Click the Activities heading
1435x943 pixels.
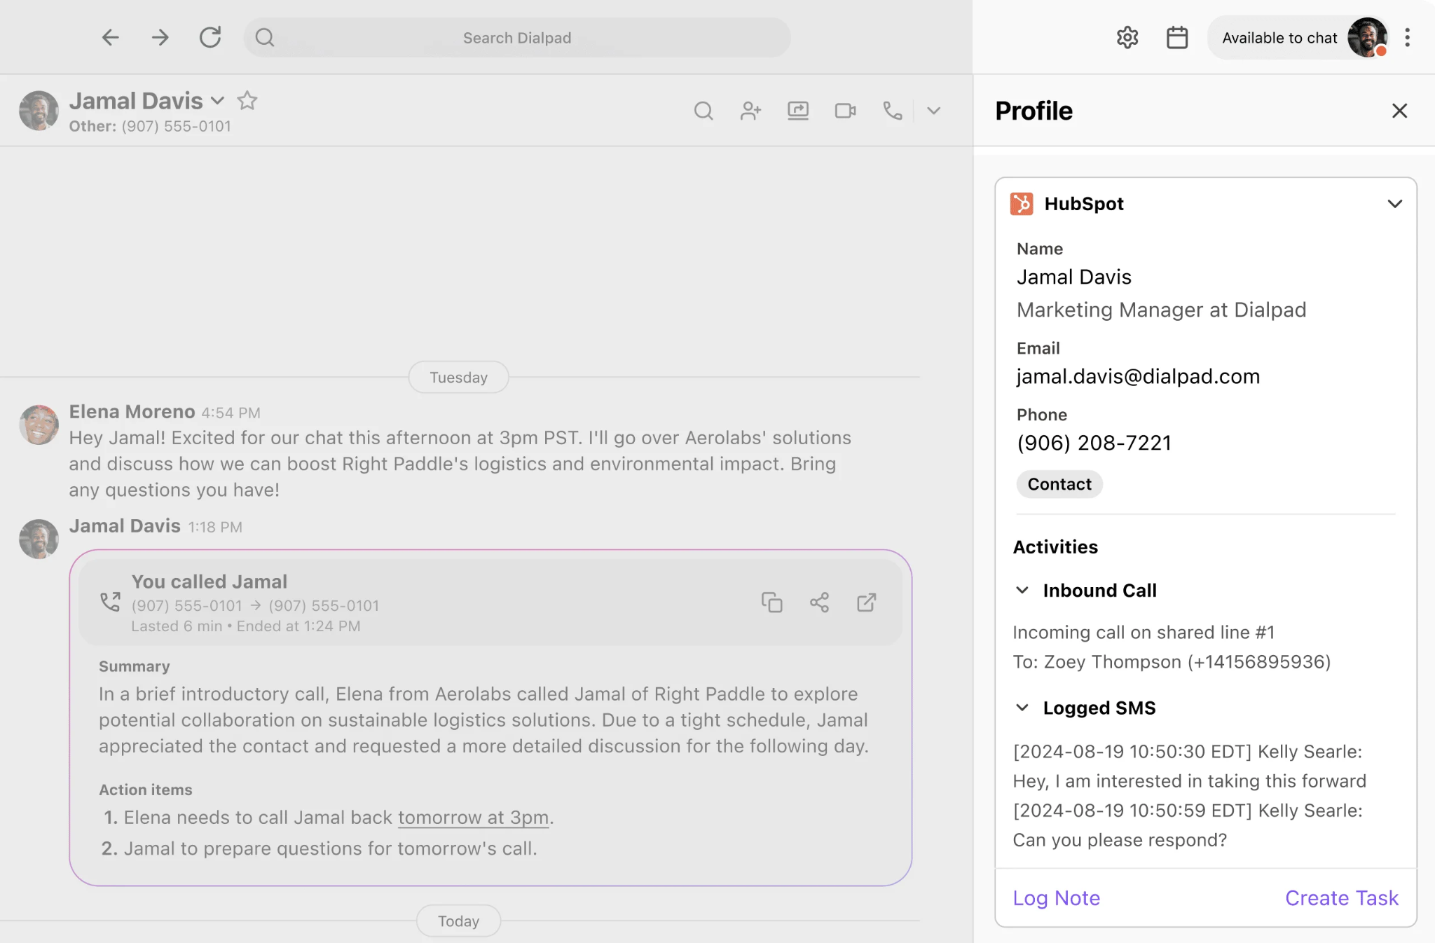coord(1055,547)
